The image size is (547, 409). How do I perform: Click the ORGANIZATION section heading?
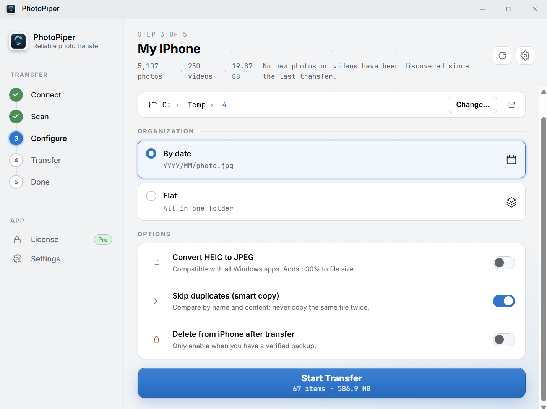pos(166,131)
